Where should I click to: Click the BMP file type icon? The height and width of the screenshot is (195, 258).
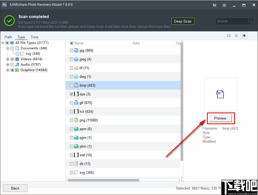tap(76, 85)
